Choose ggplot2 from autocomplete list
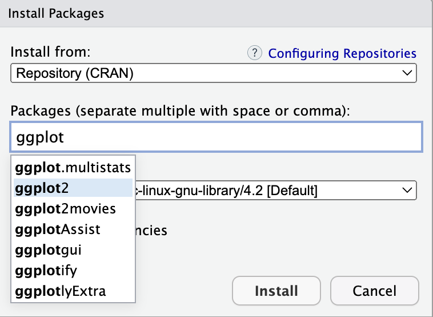The width and height of the screenshot is (433, 317). (73, 188)
